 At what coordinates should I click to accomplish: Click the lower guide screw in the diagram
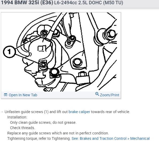(x=43, y=65)
